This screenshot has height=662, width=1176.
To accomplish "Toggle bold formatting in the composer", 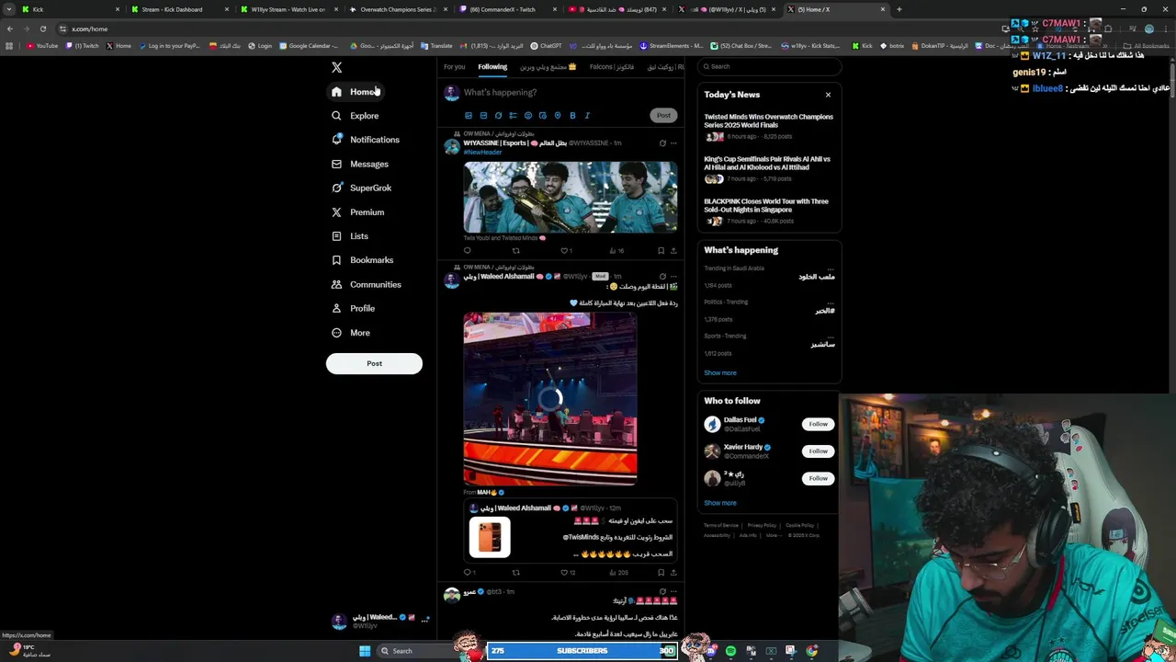I will (572, 116).
